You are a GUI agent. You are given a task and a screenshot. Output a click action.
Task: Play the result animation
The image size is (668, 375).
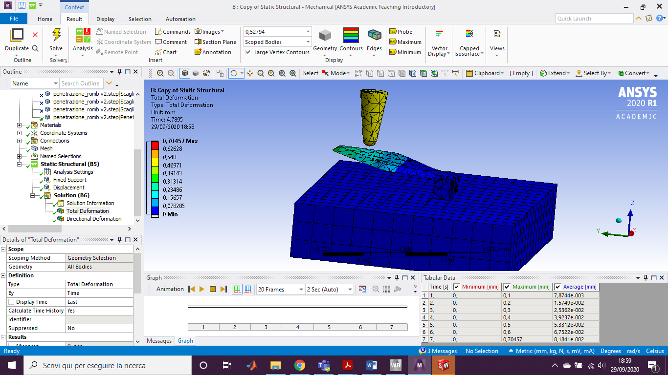pyautogui.click(x=202, y=289)
